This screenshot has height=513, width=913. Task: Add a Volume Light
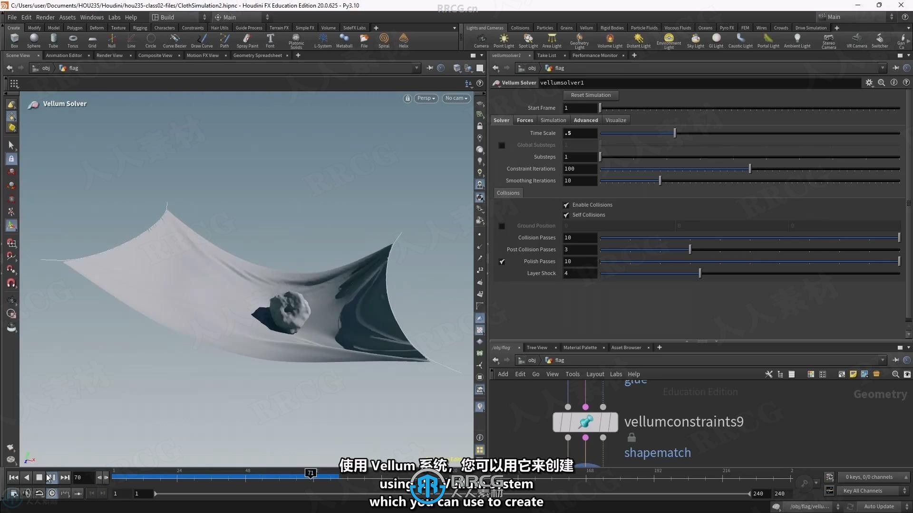click(610, 41)
